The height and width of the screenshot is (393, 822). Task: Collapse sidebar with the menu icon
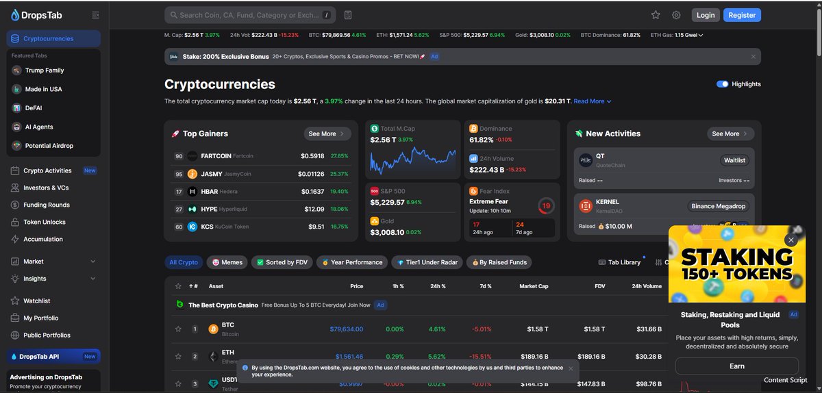95,14
